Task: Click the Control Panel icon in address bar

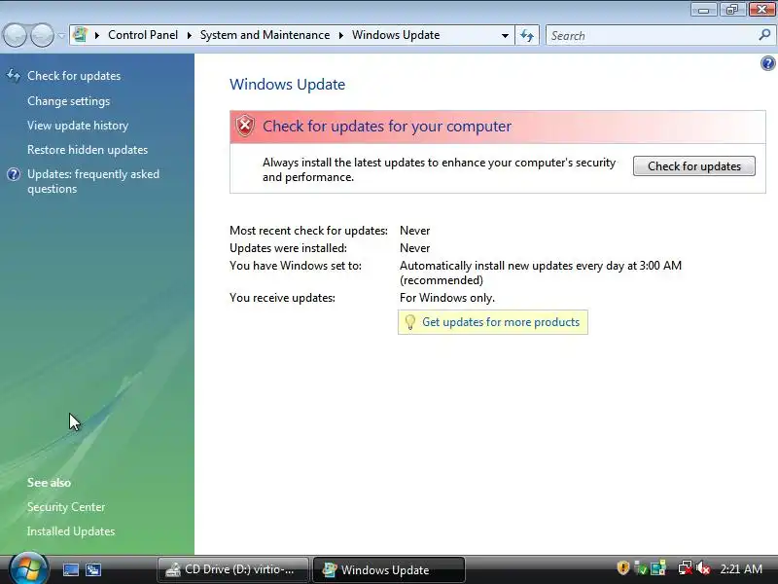Action: tap(80, 35)
